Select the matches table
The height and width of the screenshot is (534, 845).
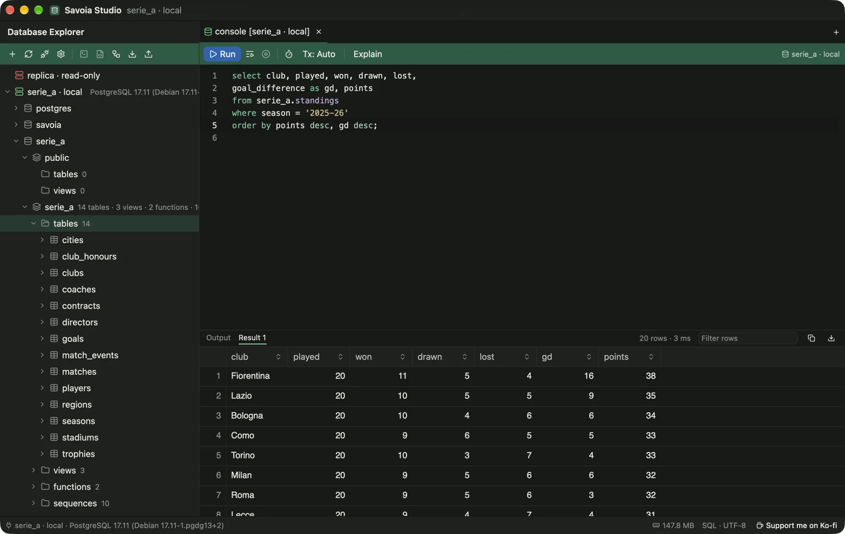coord(99,371)
